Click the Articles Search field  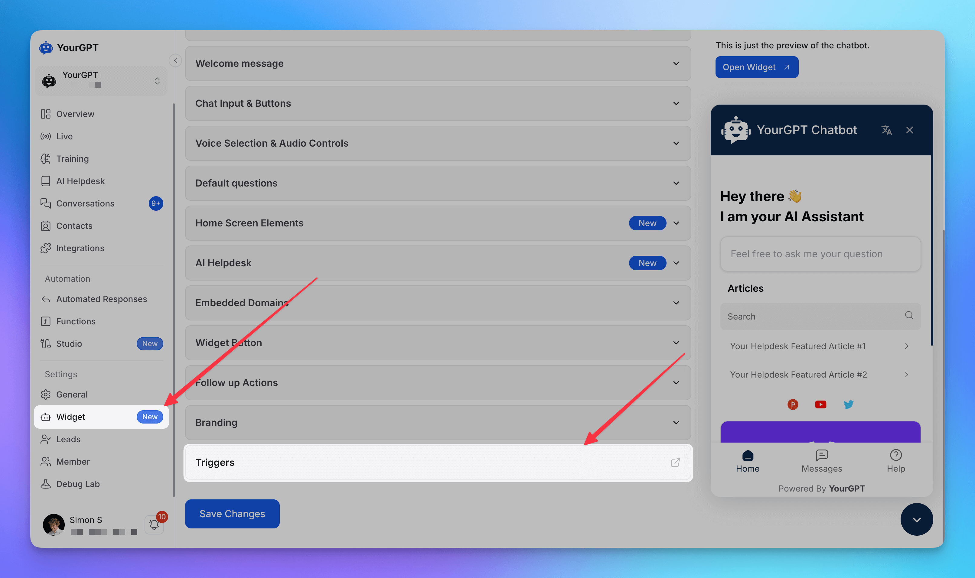[x=820, y=317]
